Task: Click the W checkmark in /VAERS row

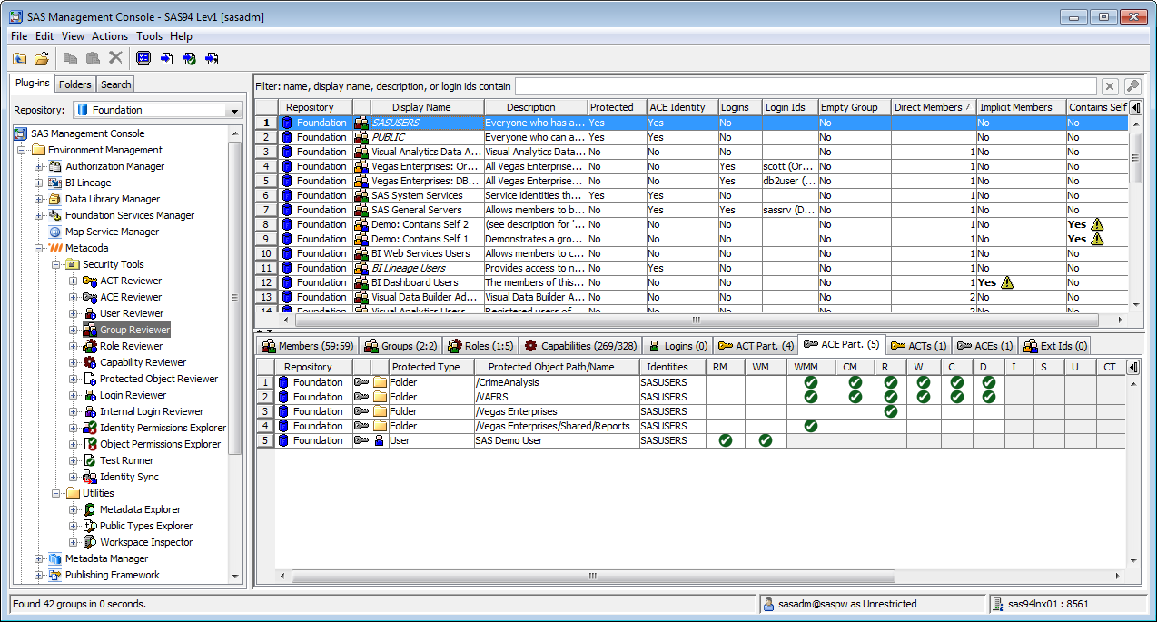Action: (x=924, y=397)
